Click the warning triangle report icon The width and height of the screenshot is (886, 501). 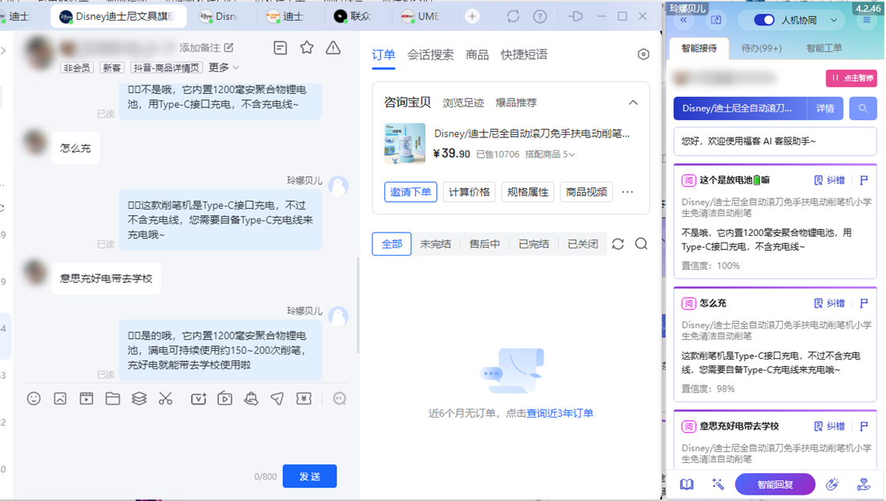(333, 48)
